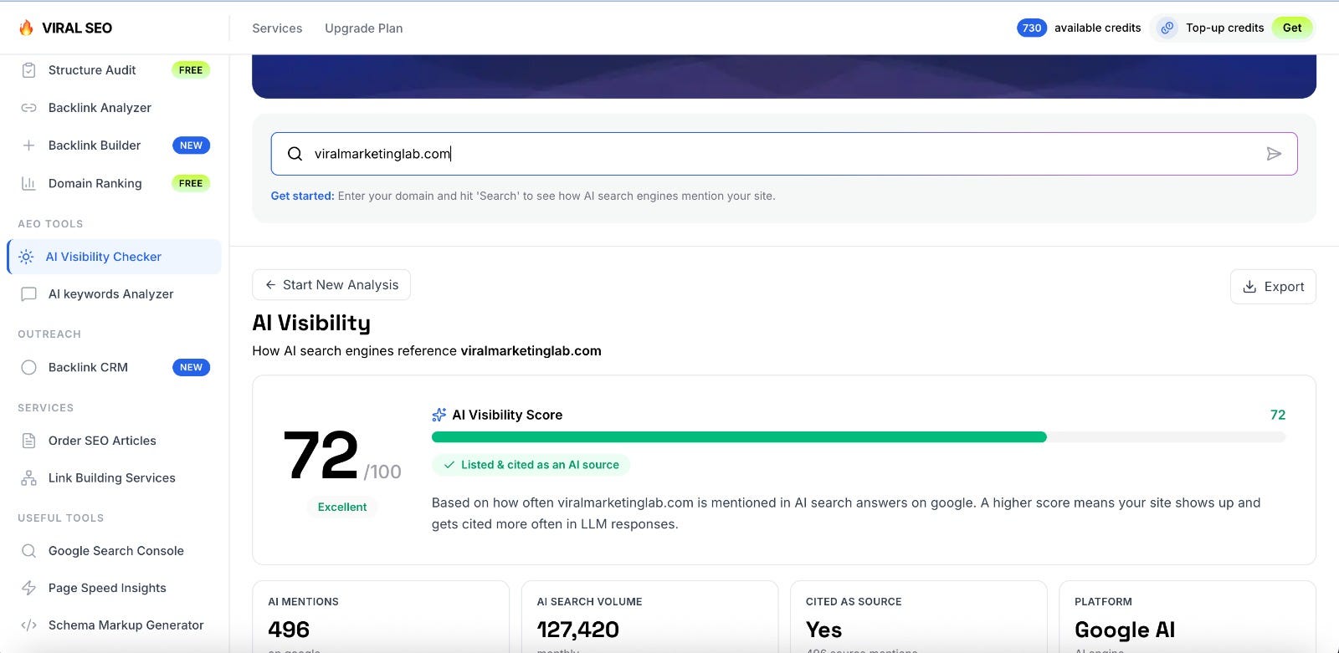Click the OUTREACH section label
This screenshot has width=1339, height=653.
point(49,334)
